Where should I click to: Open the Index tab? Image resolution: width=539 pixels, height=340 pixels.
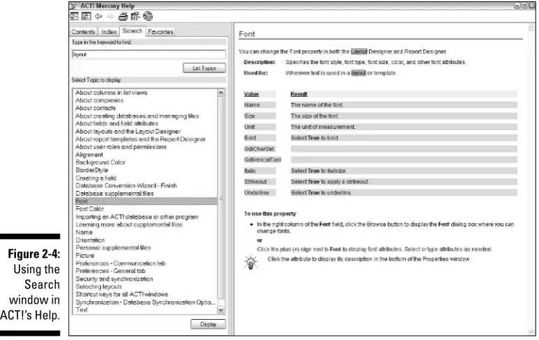point(109,31)
